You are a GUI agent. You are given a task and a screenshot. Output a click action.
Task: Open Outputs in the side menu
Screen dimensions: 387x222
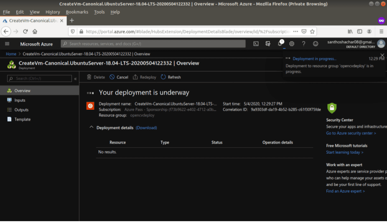point(39,110)
